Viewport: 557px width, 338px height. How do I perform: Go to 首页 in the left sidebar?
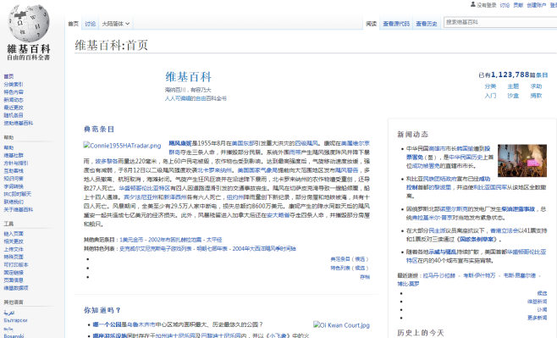coord(8,76)
